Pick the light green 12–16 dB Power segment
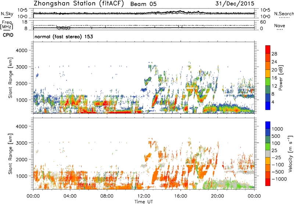 (x=268, y=82)
